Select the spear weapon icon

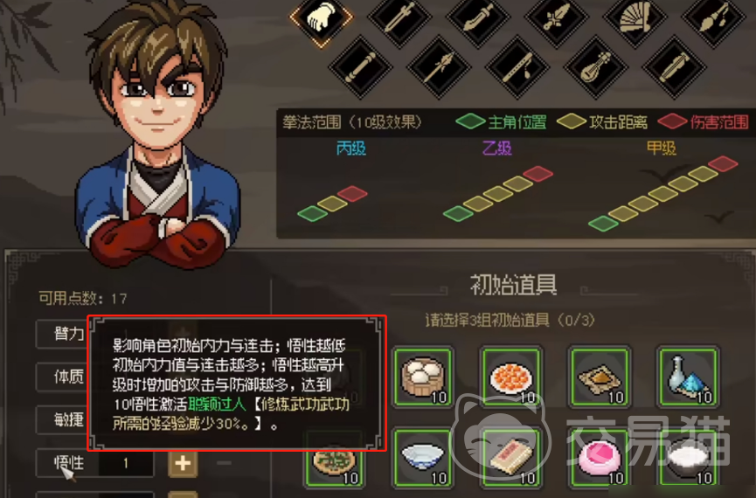(439, 67)
